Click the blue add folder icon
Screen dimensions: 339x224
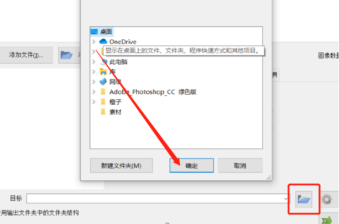click(66, 55)
